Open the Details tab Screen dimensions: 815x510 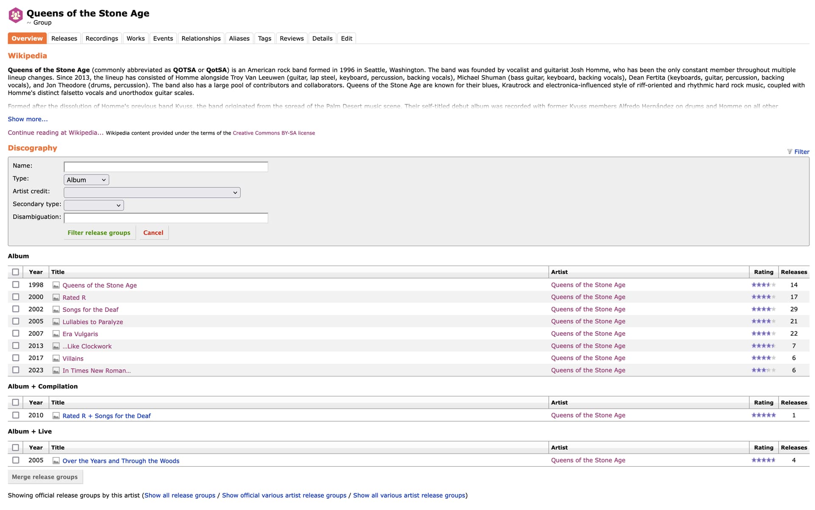(x=322, y=38)
